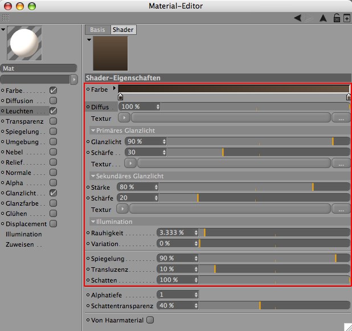Viewport: 352px width, 331px height.
Task: Click arrow button beside material name field
Action: point(74,79)
